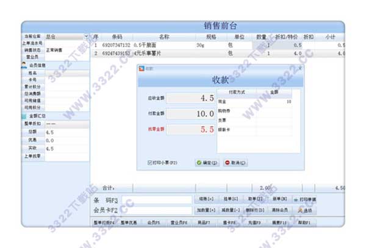Click the 姓名 member name field
The image size is (366, 248).
tap(67, 73)
